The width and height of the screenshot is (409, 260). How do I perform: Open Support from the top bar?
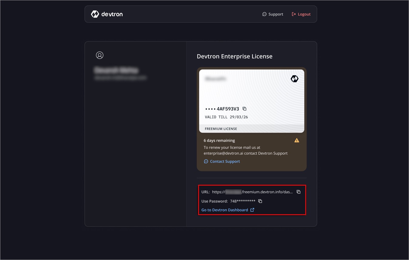click(275, 14)
